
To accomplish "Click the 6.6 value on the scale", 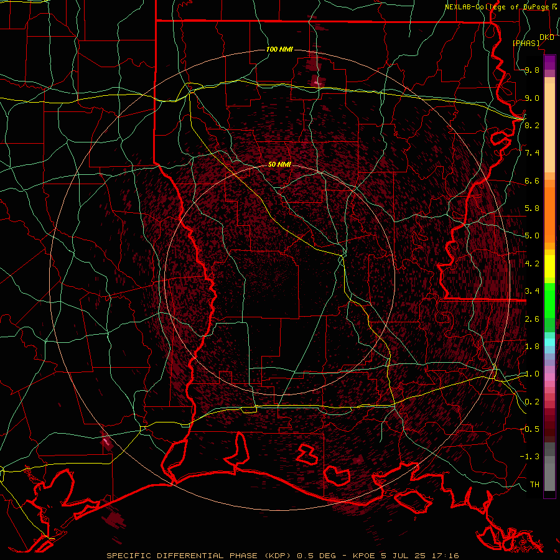I will 532,180.
